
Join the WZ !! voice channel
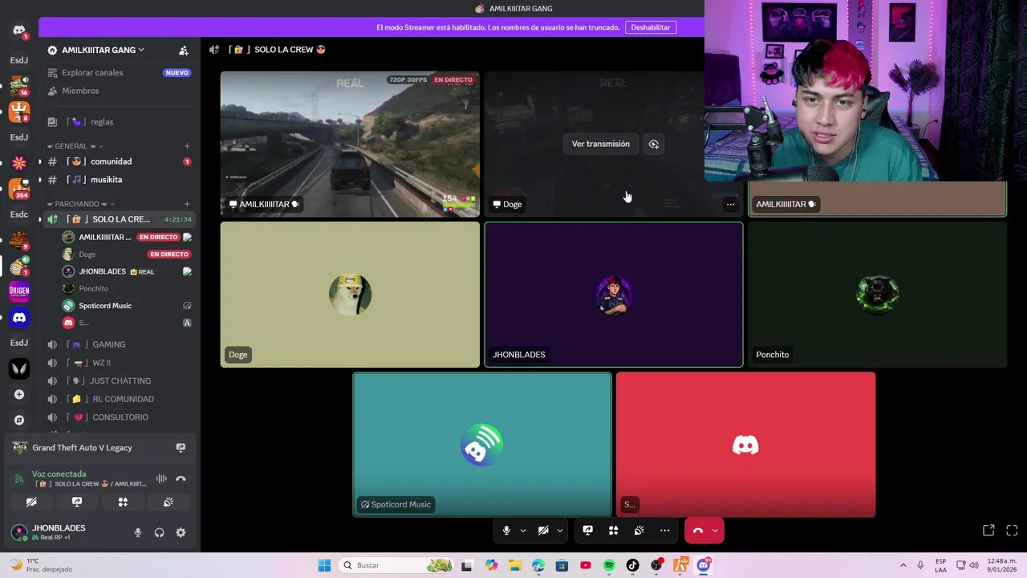(119, 363)
